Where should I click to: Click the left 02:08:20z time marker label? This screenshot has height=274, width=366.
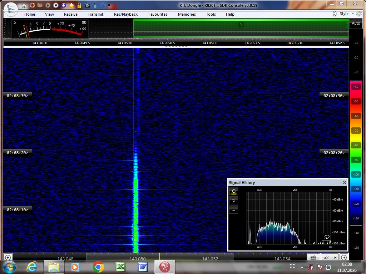tap(17, 153)
